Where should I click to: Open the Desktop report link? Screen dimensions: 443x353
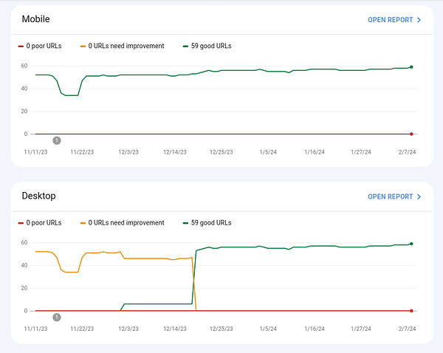pyautogui.click(x=391, y=196)
